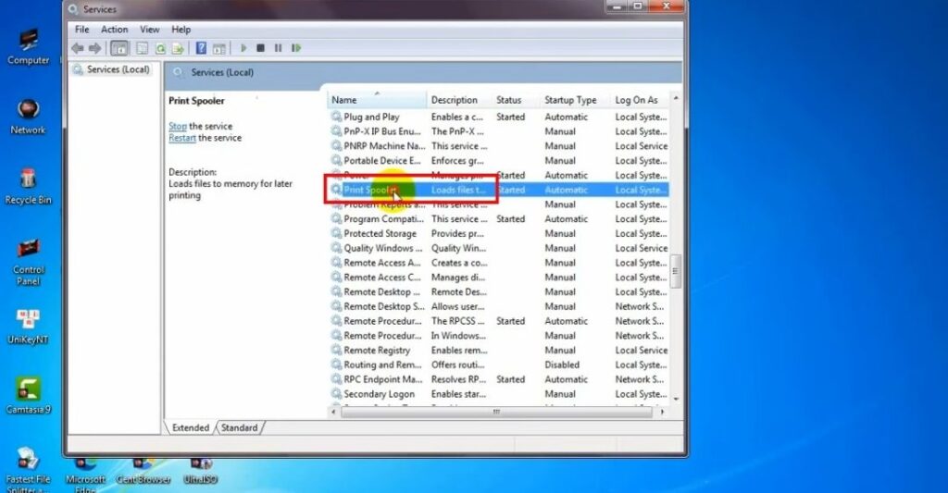Select Services (Local) in the left tree
The height and width of the screenshot is (493, 948).
pyautogui.click(x=118, y=69)
